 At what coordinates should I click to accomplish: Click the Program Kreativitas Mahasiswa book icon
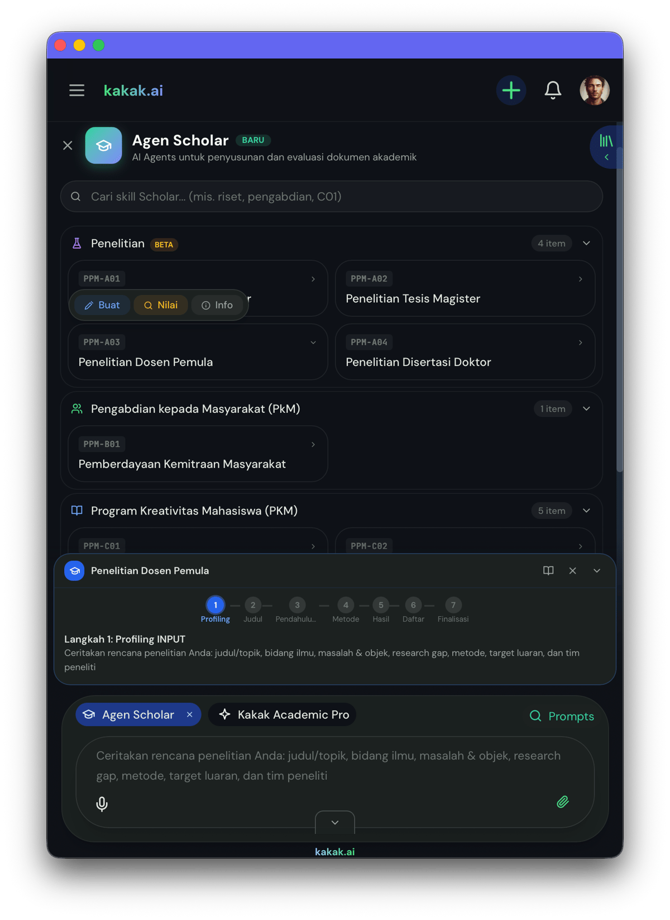point(77,511)
